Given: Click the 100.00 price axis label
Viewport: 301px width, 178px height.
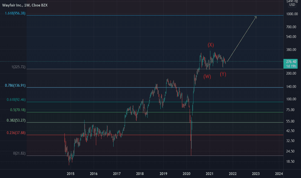Looking at the screenshot, I should tap(291, 99).
